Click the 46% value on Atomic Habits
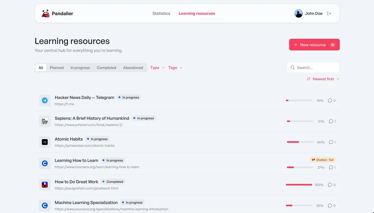 pos(321,142)
